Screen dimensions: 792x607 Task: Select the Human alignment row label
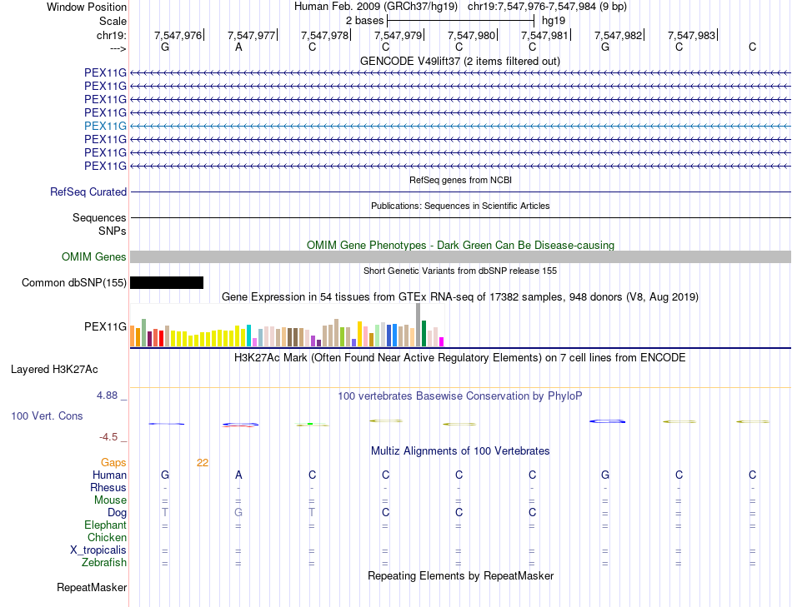[x=109, y=475]
